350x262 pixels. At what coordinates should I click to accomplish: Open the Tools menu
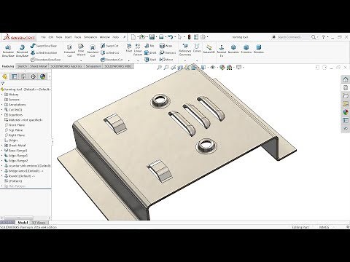pyautogui.click(x=77, y=37)
